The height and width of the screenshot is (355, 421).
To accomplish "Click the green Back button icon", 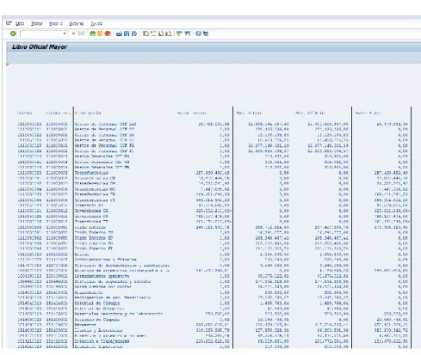I will pos(92,34).
